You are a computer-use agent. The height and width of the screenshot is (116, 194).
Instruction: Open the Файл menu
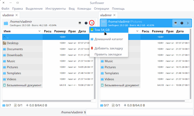[5, 9]
